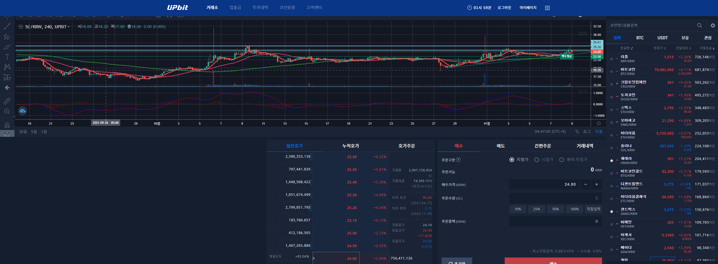Set order quantity to 25%
The image size is (718, 264).
point(537,209)
